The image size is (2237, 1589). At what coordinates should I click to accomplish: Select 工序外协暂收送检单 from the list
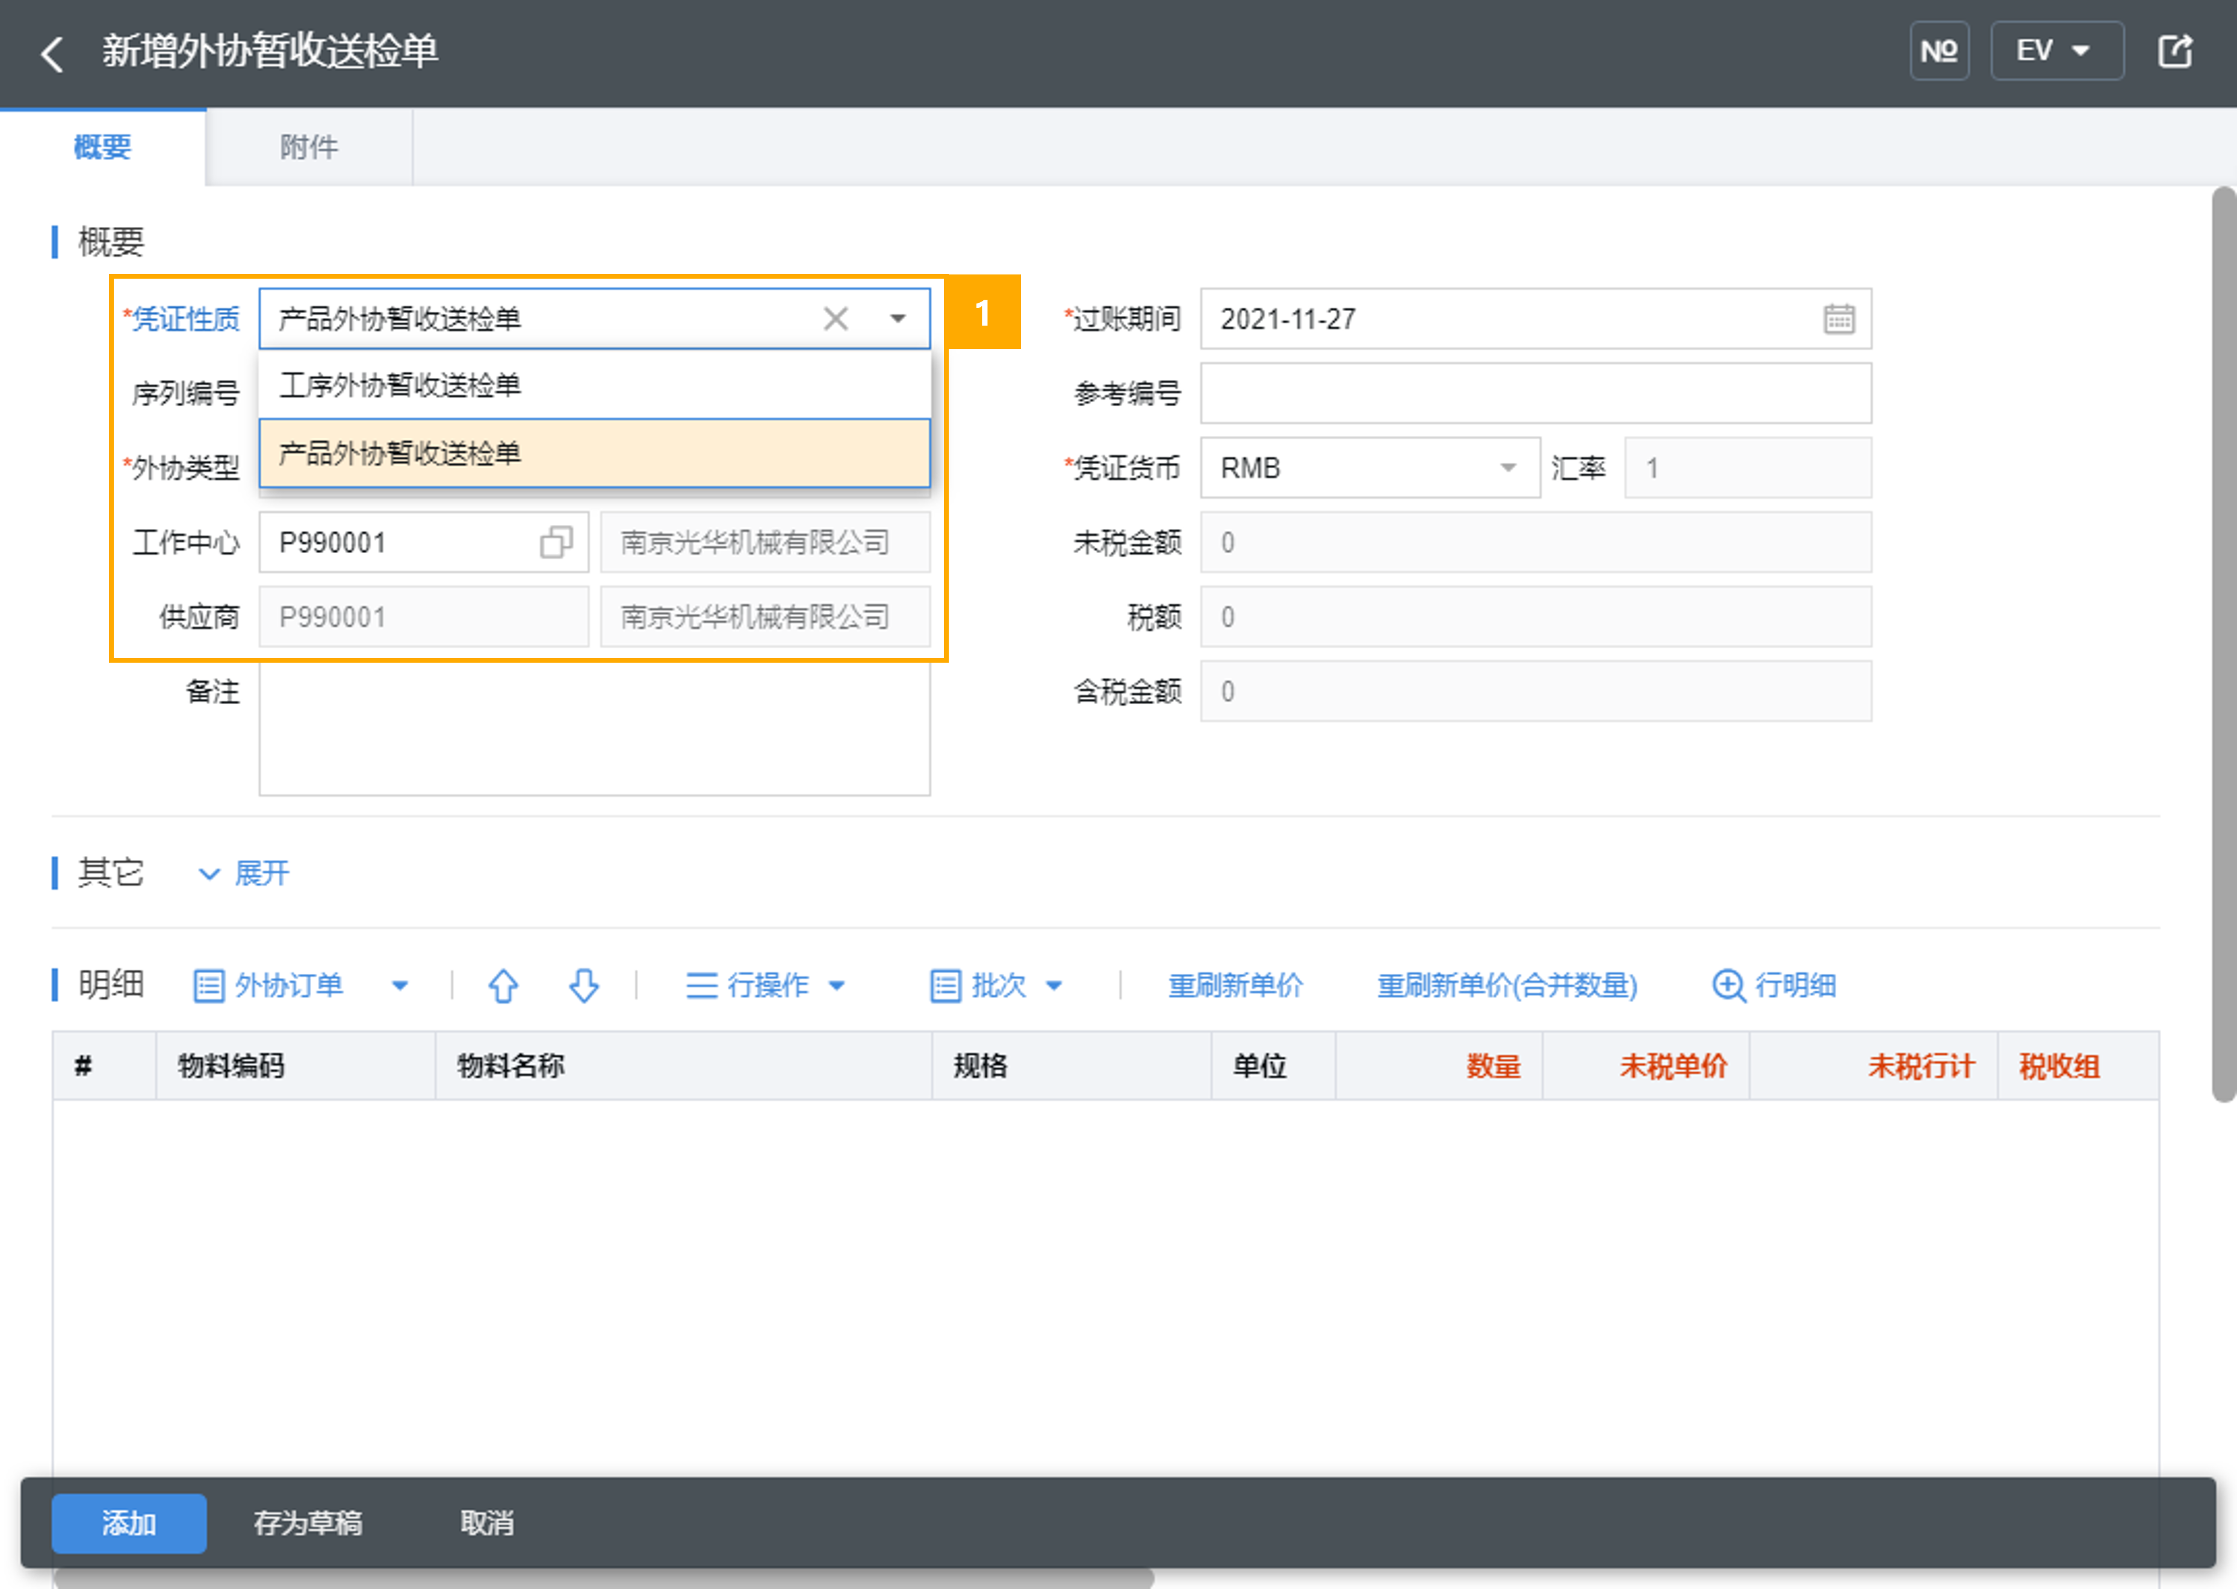[x=594, y=385]
